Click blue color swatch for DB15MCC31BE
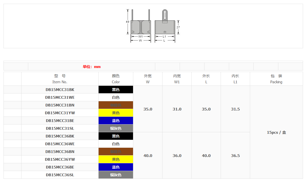Screen dimensions: 304x180 [116, 120]
